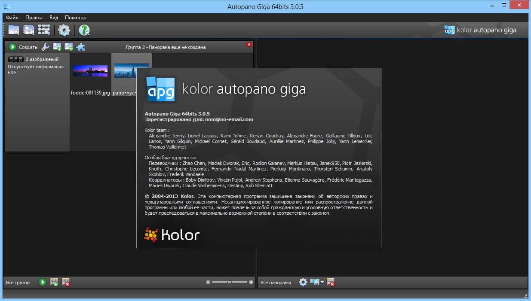Click the 2 изображений label
The image size is (531, 301).
42,60
